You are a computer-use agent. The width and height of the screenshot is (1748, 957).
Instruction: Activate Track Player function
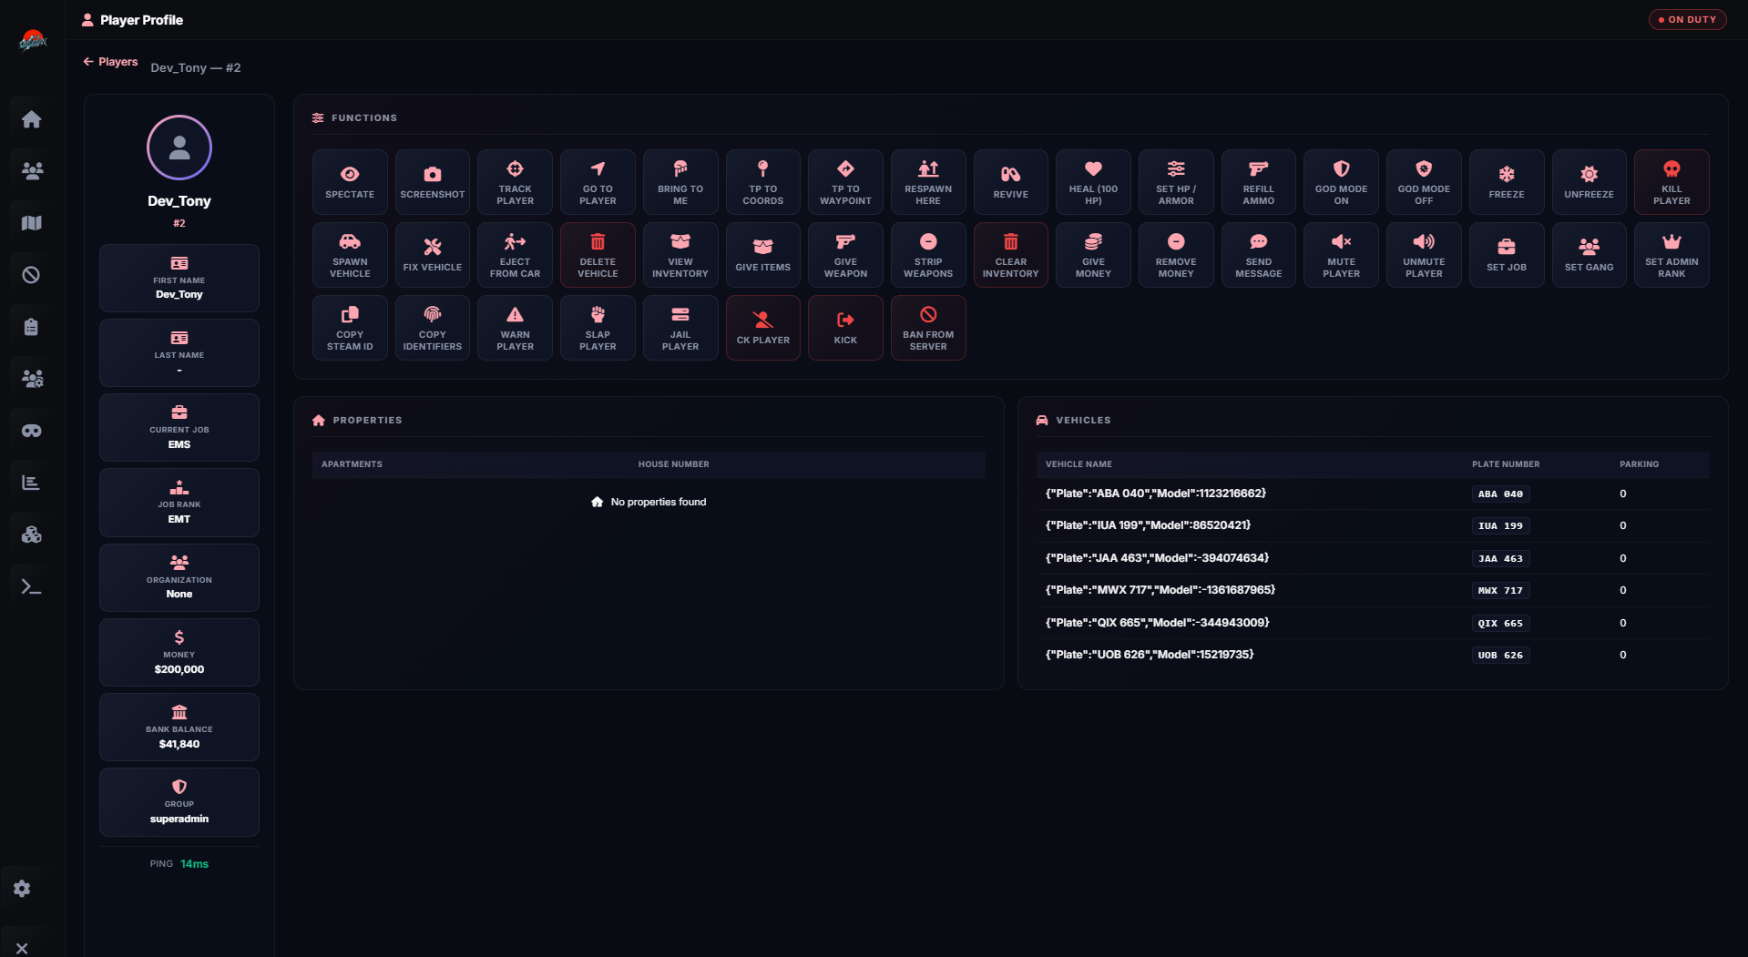click(515, 182)
